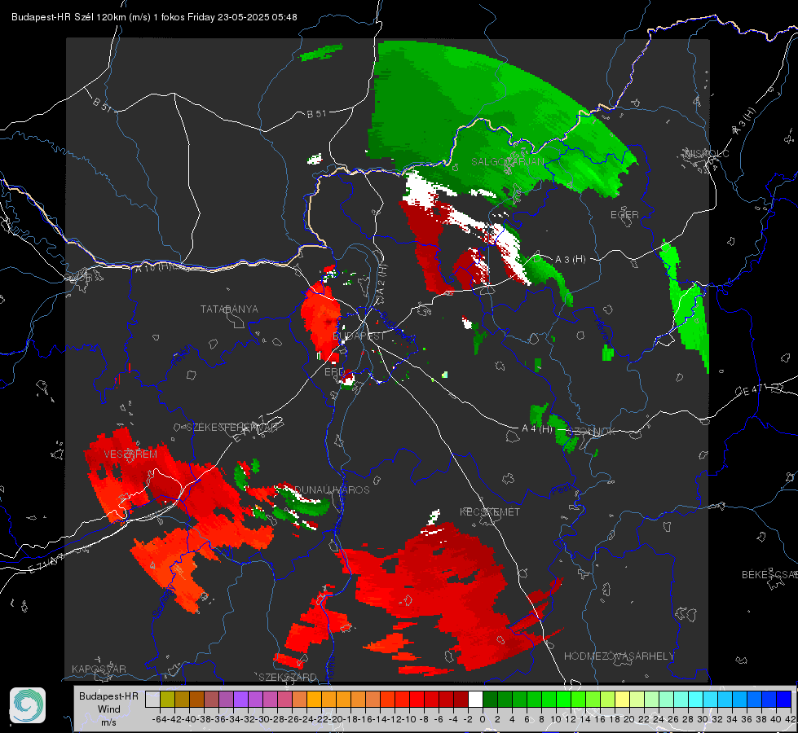Click the deep blue last swatch in the legend
Image resolution: width=798 pixels, height=733 pixels.
pyautogui.click(x=784, y=699)
